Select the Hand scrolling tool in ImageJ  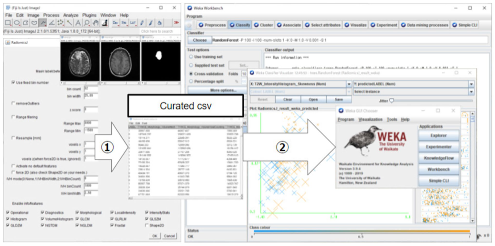point(95,23)
